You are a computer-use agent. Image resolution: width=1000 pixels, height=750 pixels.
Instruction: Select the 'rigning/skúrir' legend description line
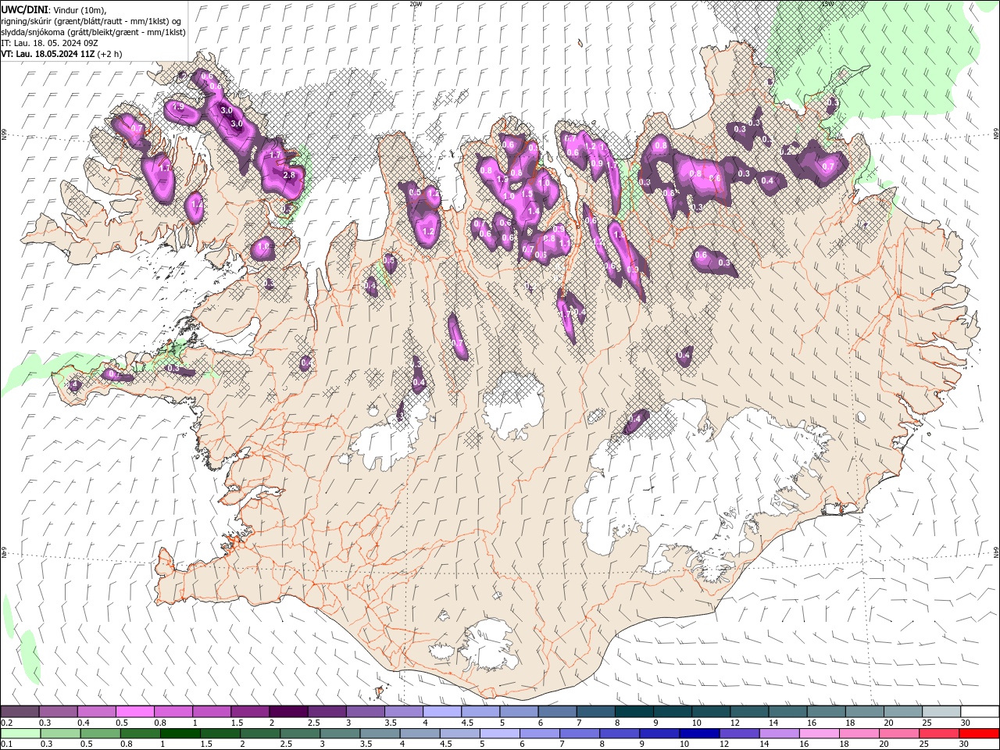[x=92, y=20]
